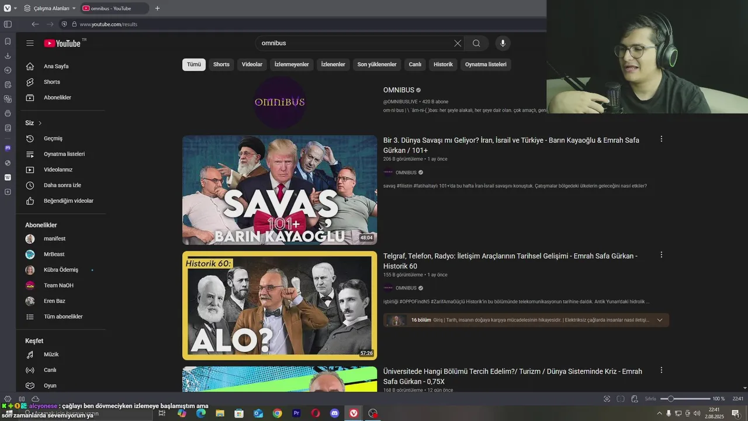The width and height of the screenshot is (748, 421).
Task: Show hidden system tray icons chevron
Action: click(659, 413)
